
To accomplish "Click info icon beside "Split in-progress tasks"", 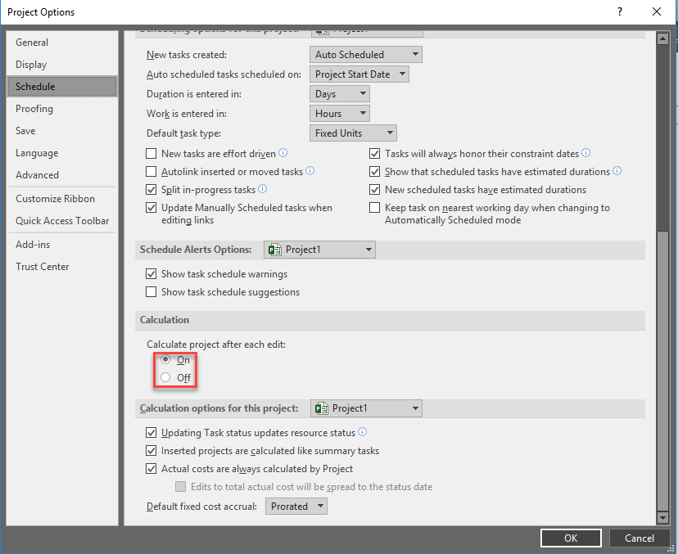I will pyautogui.click(x=261, y=190).
